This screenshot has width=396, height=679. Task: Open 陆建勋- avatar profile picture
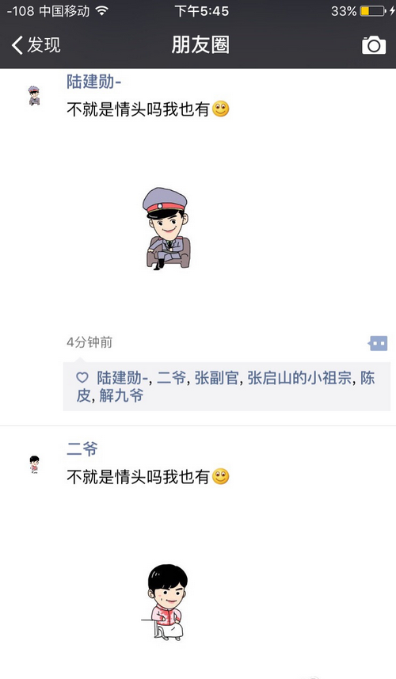[x=34, y=96]
